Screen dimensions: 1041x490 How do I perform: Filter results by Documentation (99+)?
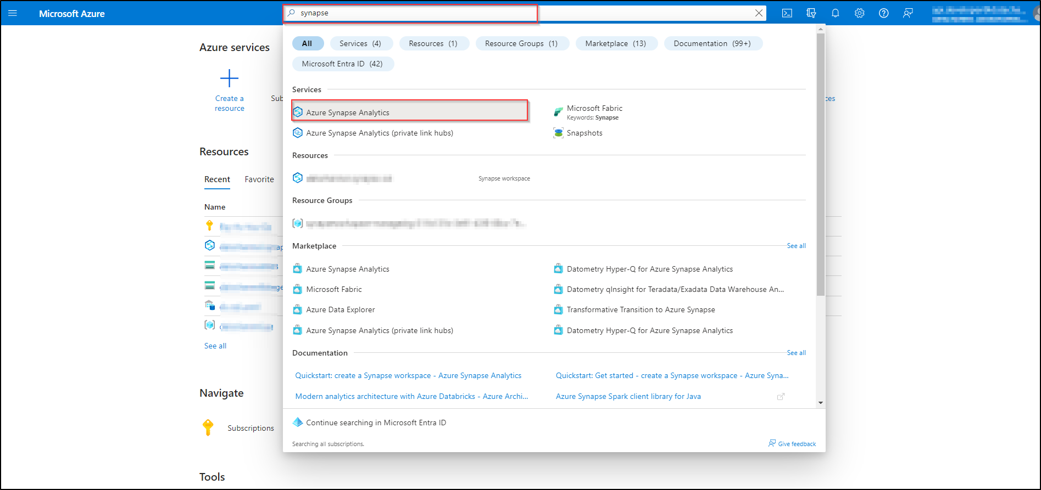712,43
